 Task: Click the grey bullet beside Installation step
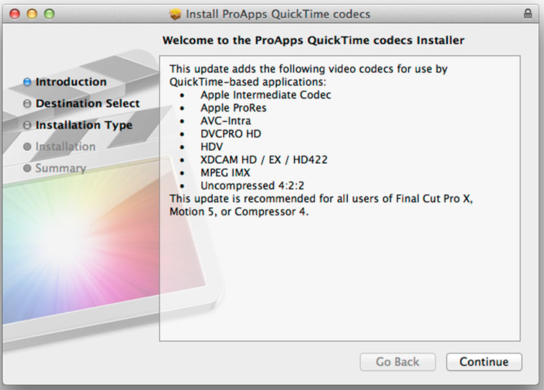tap(27, 147)
